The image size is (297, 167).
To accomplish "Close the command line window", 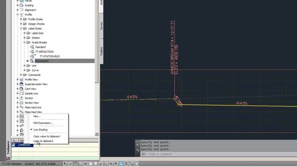I will [x=137, y=145].
